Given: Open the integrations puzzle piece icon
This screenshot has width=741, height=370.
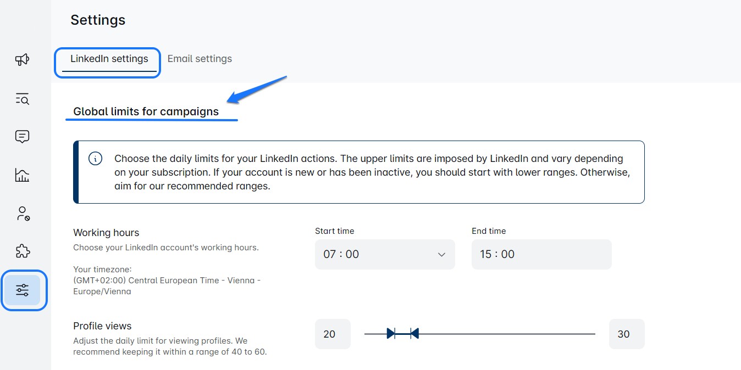Looking at the screenshot, I should pyautogui.click(x=22, y=251).
